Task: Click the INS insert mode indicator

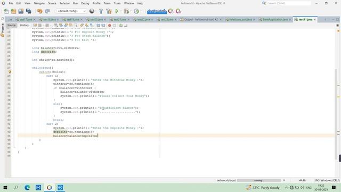Action: [317, 180]
